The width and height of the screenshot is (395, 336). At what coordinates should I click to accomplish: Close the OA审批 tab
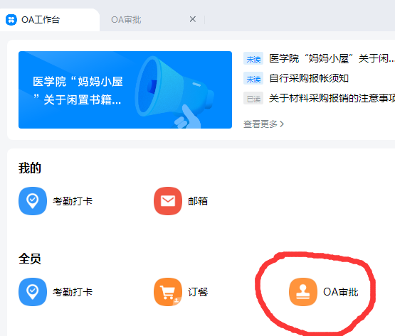pyautogui.click(x=193, y=19)
